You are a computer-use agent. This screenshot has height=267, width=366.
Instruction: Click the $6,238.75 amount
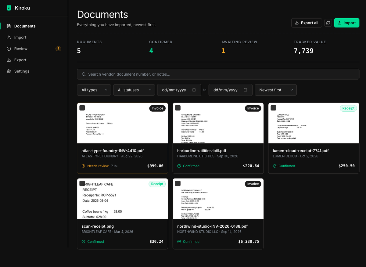coord(249,242)
